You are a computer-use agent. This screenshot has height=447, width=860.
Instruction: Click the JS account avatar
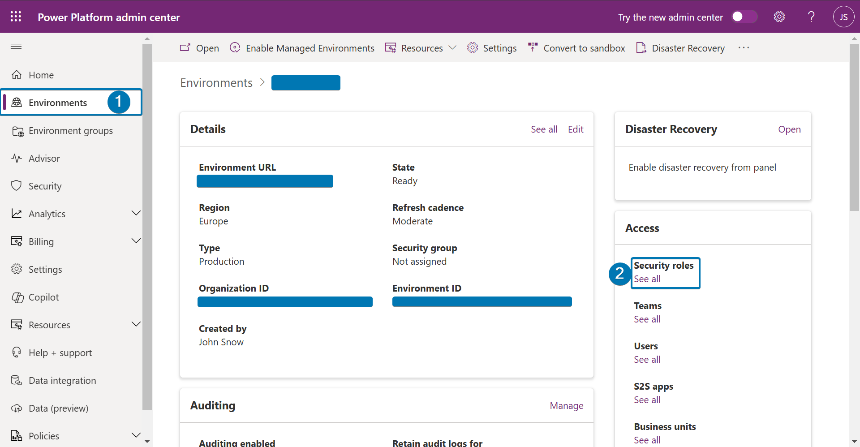(843, 17)
